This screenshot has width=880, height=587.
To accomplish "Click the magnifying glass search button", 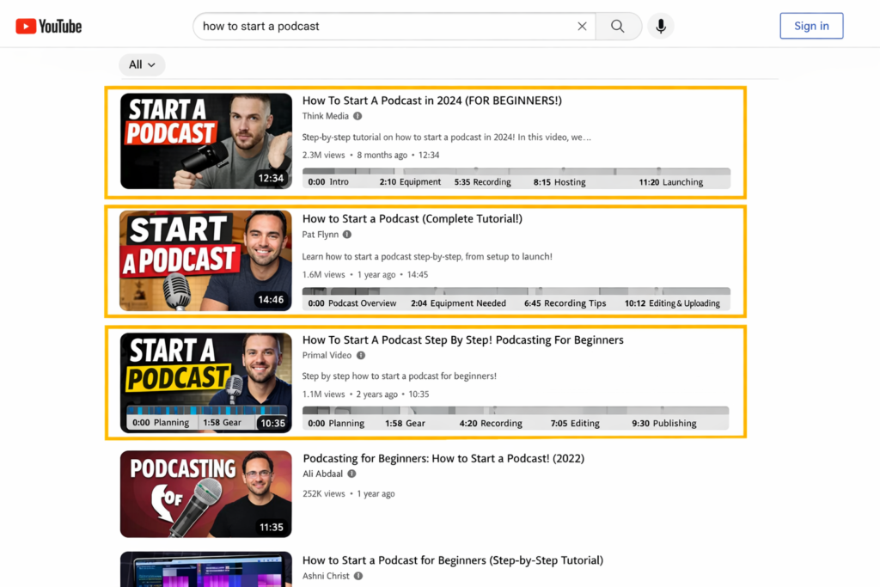I will (618, 27).
